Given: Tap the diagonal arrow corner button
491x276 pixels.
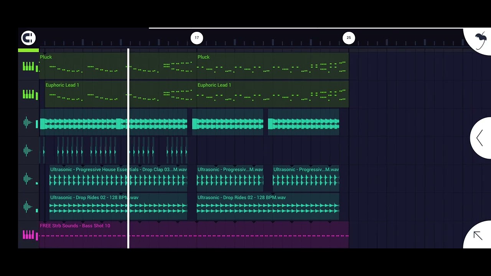Looking at the screenshot, I should (478, 235).
